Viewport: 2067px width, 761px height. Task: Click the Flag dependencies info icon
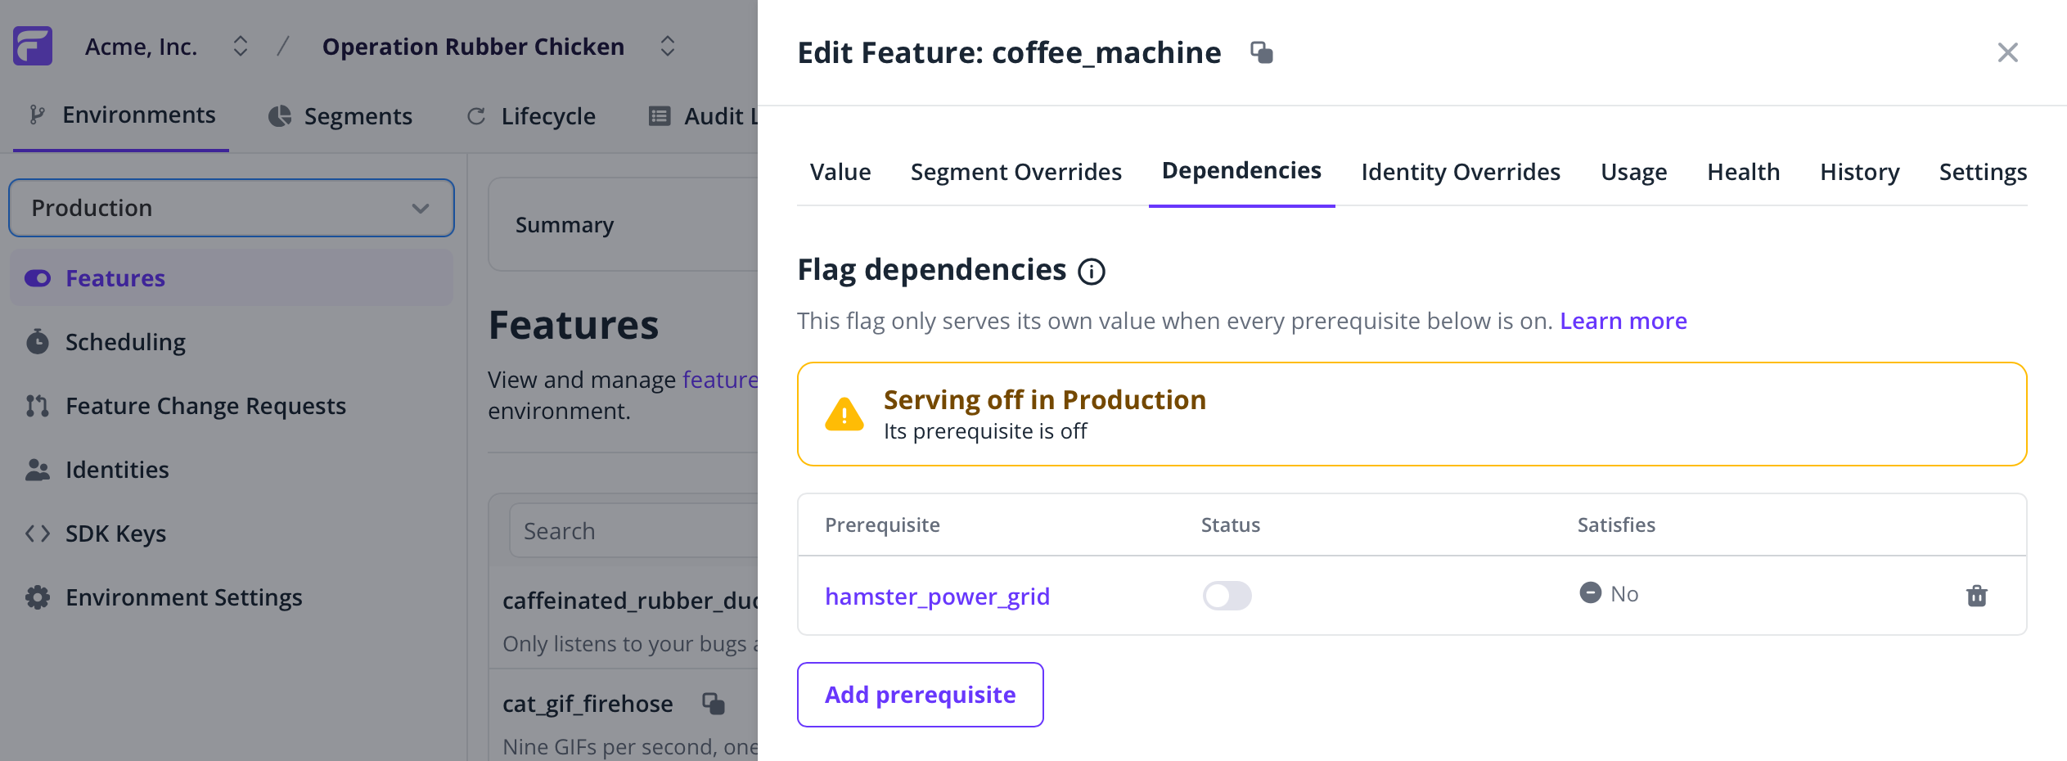(1092, 272)
